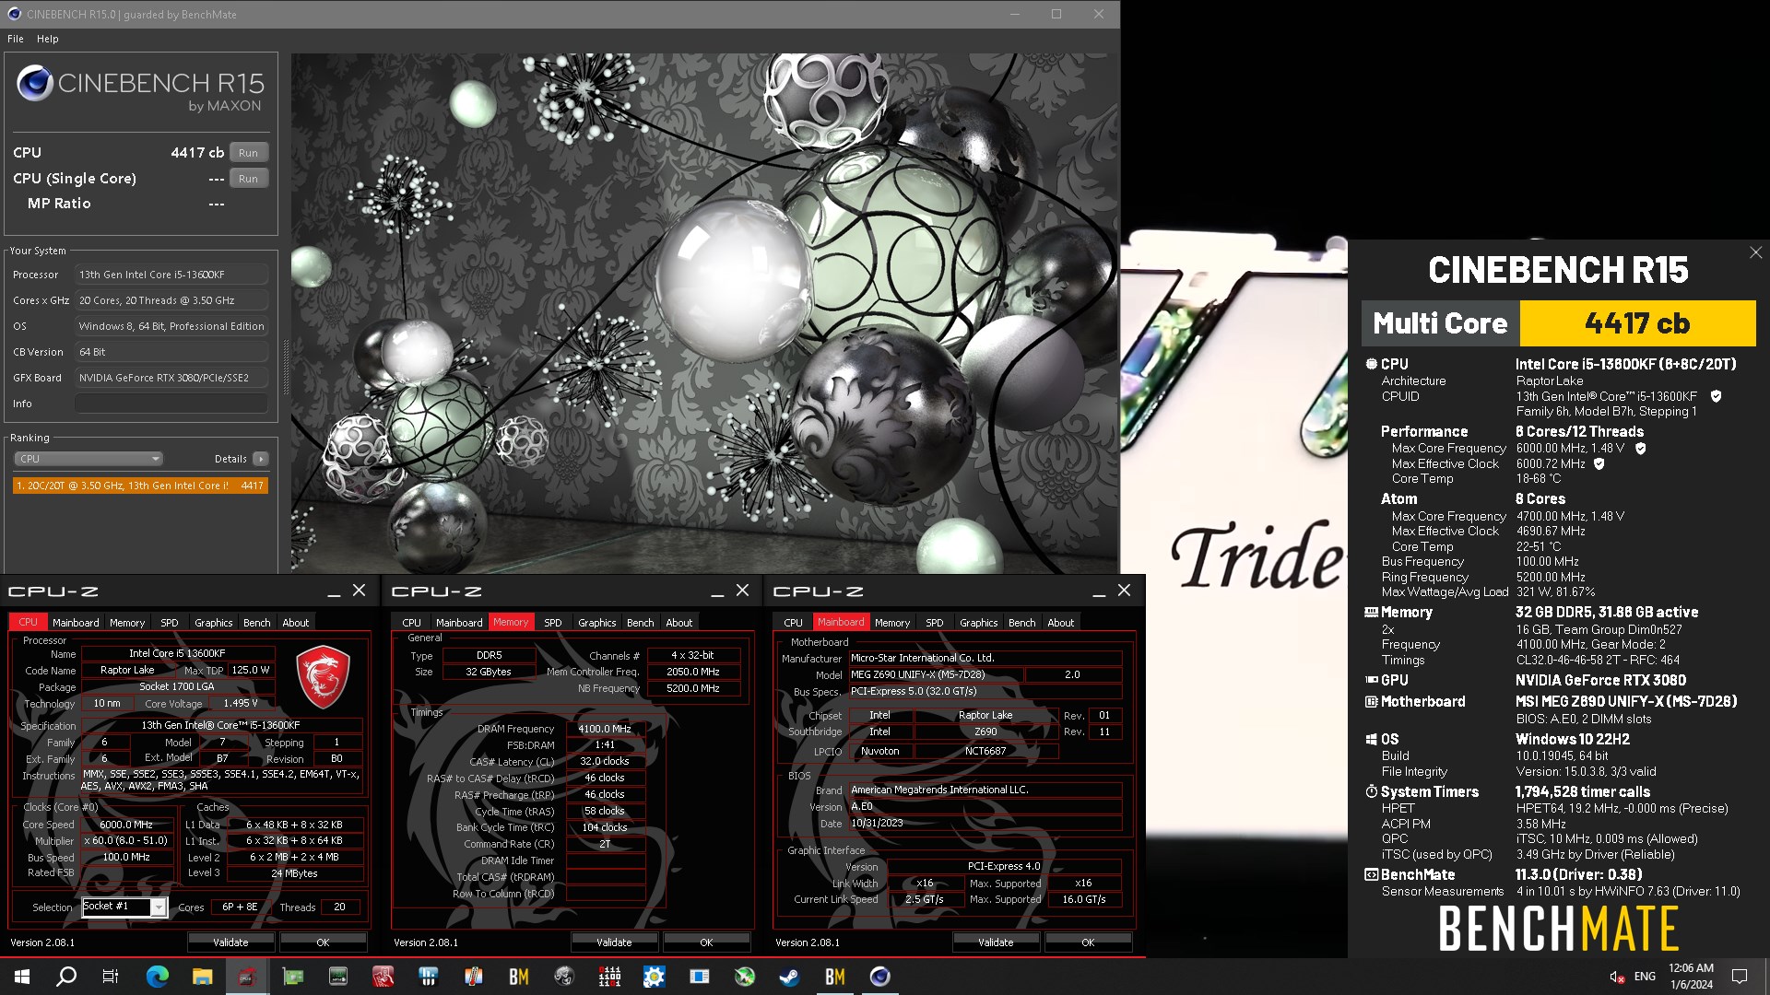Switch to Mainboard tab in left CPU-Z window

click(76, 623)
